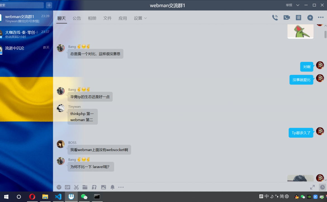Click the 中 input mode indicator

(x=267, y=196)
